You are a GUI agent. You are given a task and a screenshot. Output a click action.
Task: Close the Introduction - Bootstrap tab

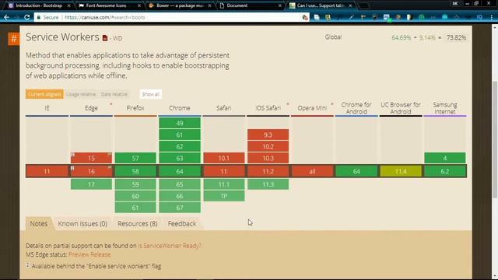[69, 5]
